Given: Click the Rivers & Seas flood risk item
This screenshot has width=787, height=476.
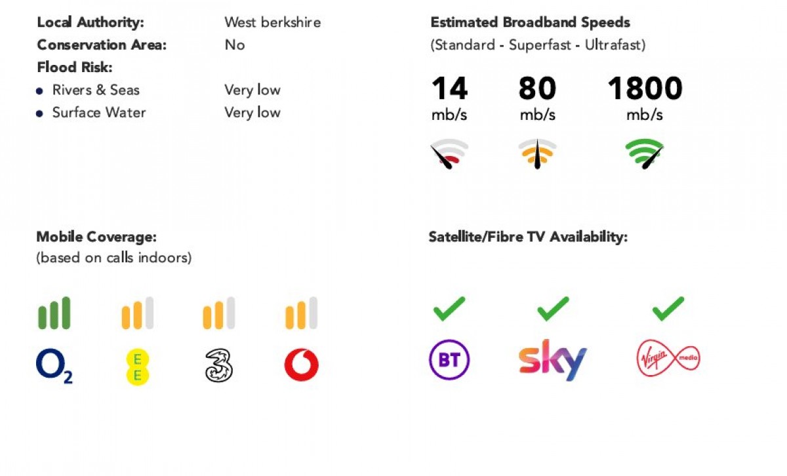Looking at the screenshot, I should (96, 90).
